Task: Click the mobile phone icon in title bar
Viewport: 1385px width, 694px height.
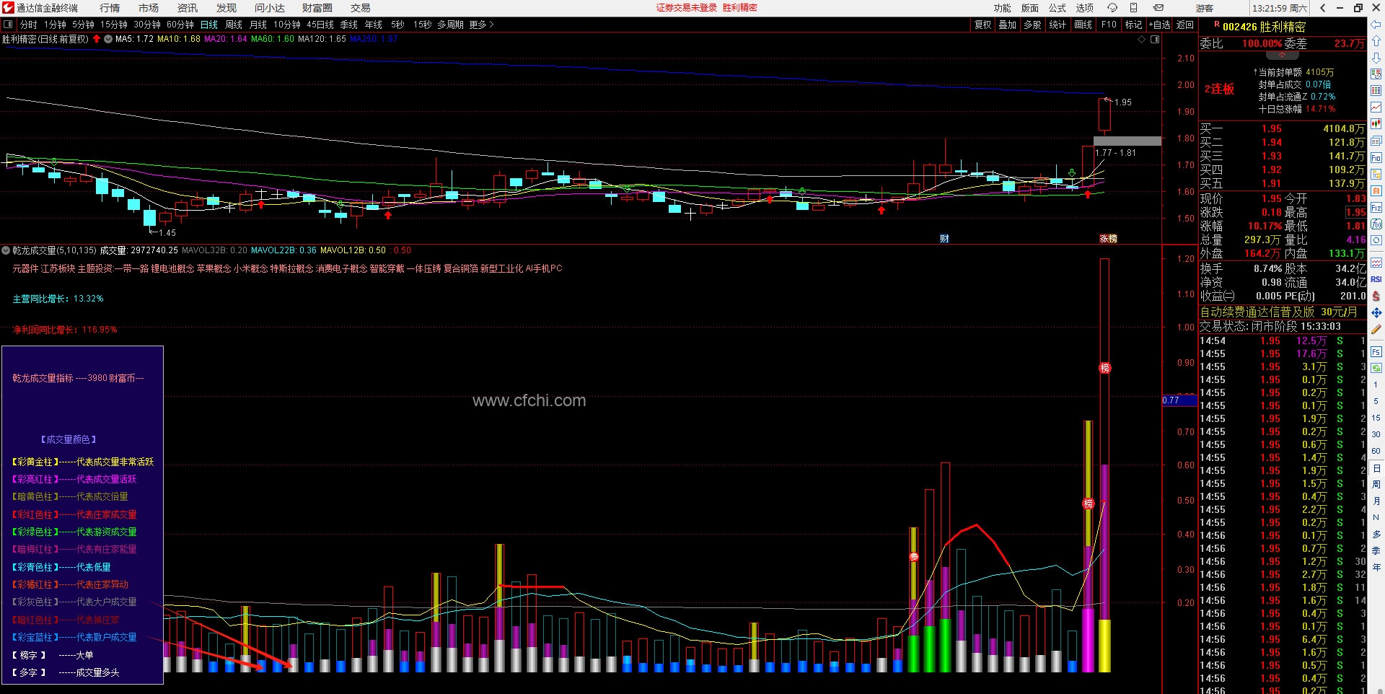Action: (1133, 8)
